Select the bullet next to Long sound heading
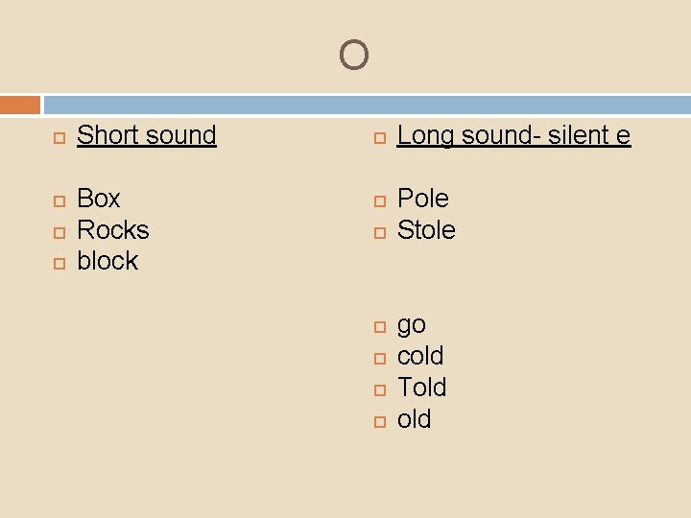 (x=379, y=137)
